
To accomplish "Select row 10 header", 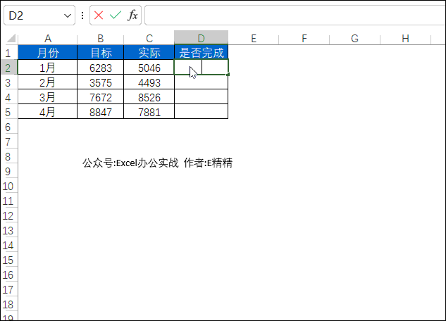I will [8, 186].
